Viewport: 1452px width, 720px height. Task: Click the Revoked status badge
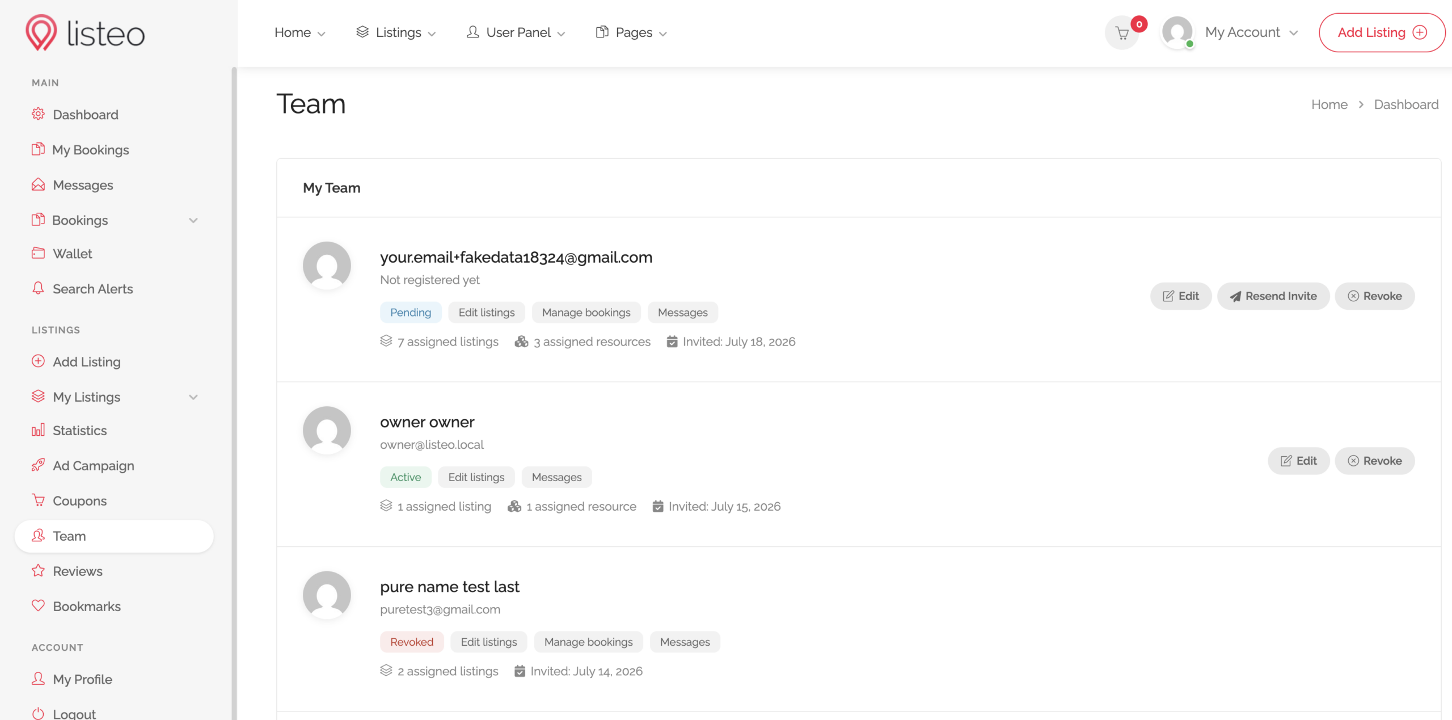pos(412,642)
